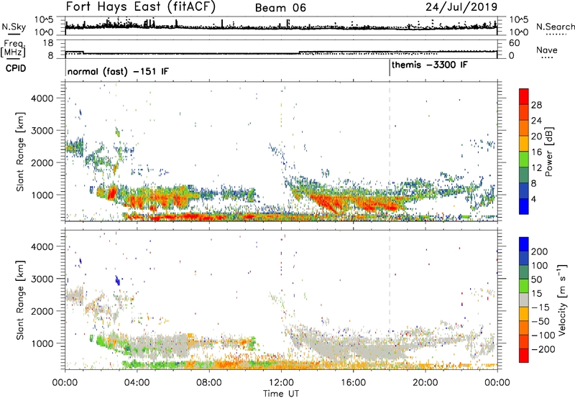Screen dimensions: 575x398
Task: Click the 'CPID' label
Action: pyautogui.click(x=16, y=68)
